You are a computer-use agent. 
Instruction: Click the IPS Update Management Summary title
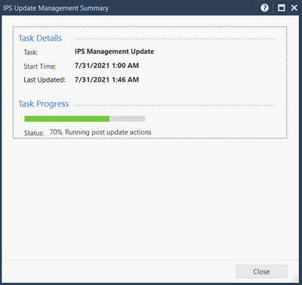click(x=56, y=8)
